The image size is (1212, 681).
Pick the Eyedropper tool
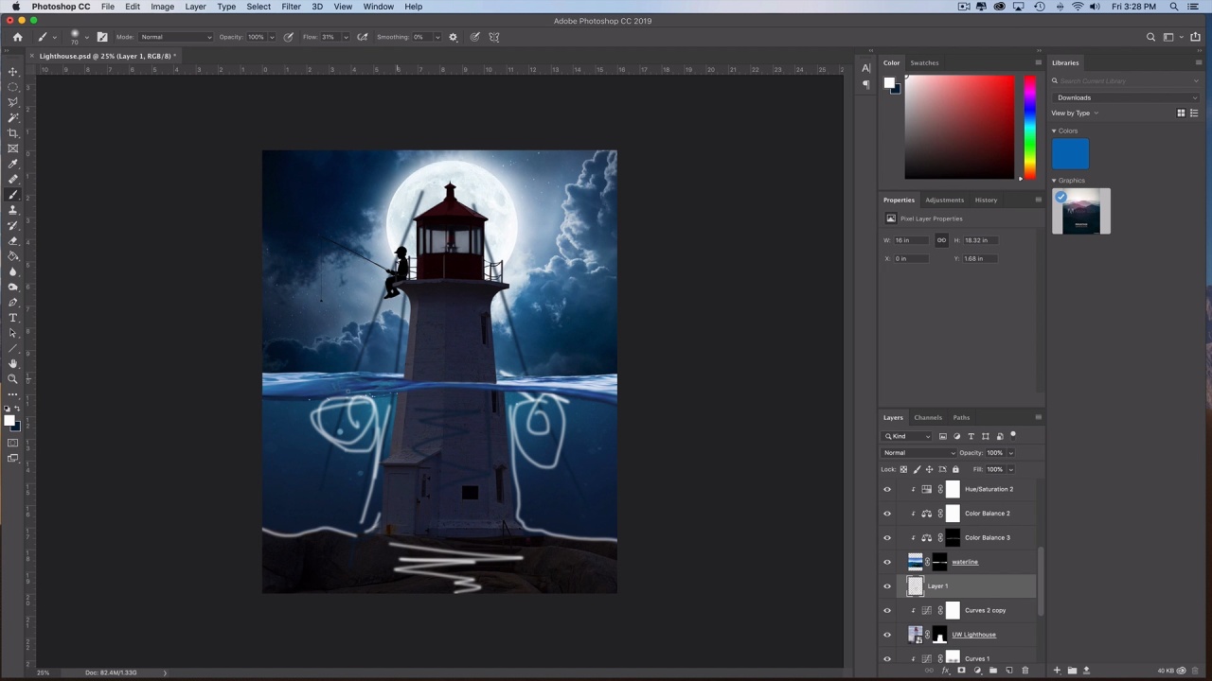[13, 164]
